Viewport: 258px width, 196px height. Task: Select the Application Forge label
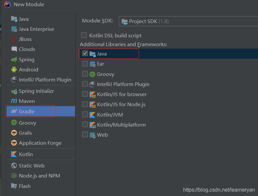pyautogui.click(x=40, y=143)
